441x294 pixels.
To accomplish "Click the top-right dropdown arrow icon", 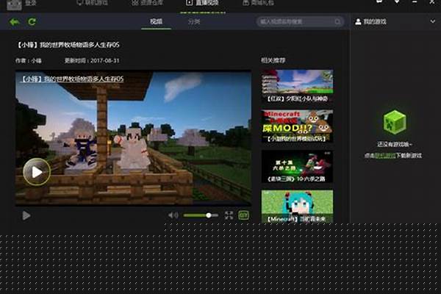I will click(397, 1).
